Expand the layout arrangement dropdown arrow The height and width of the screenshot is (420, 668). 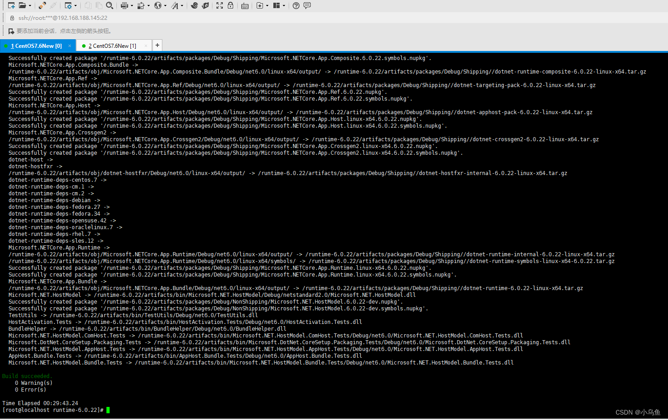[x=284, y=6]
